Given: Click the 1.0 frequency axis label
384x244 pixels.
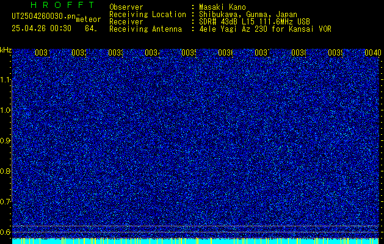Looking at the screenshot, I should coord(5,110).
